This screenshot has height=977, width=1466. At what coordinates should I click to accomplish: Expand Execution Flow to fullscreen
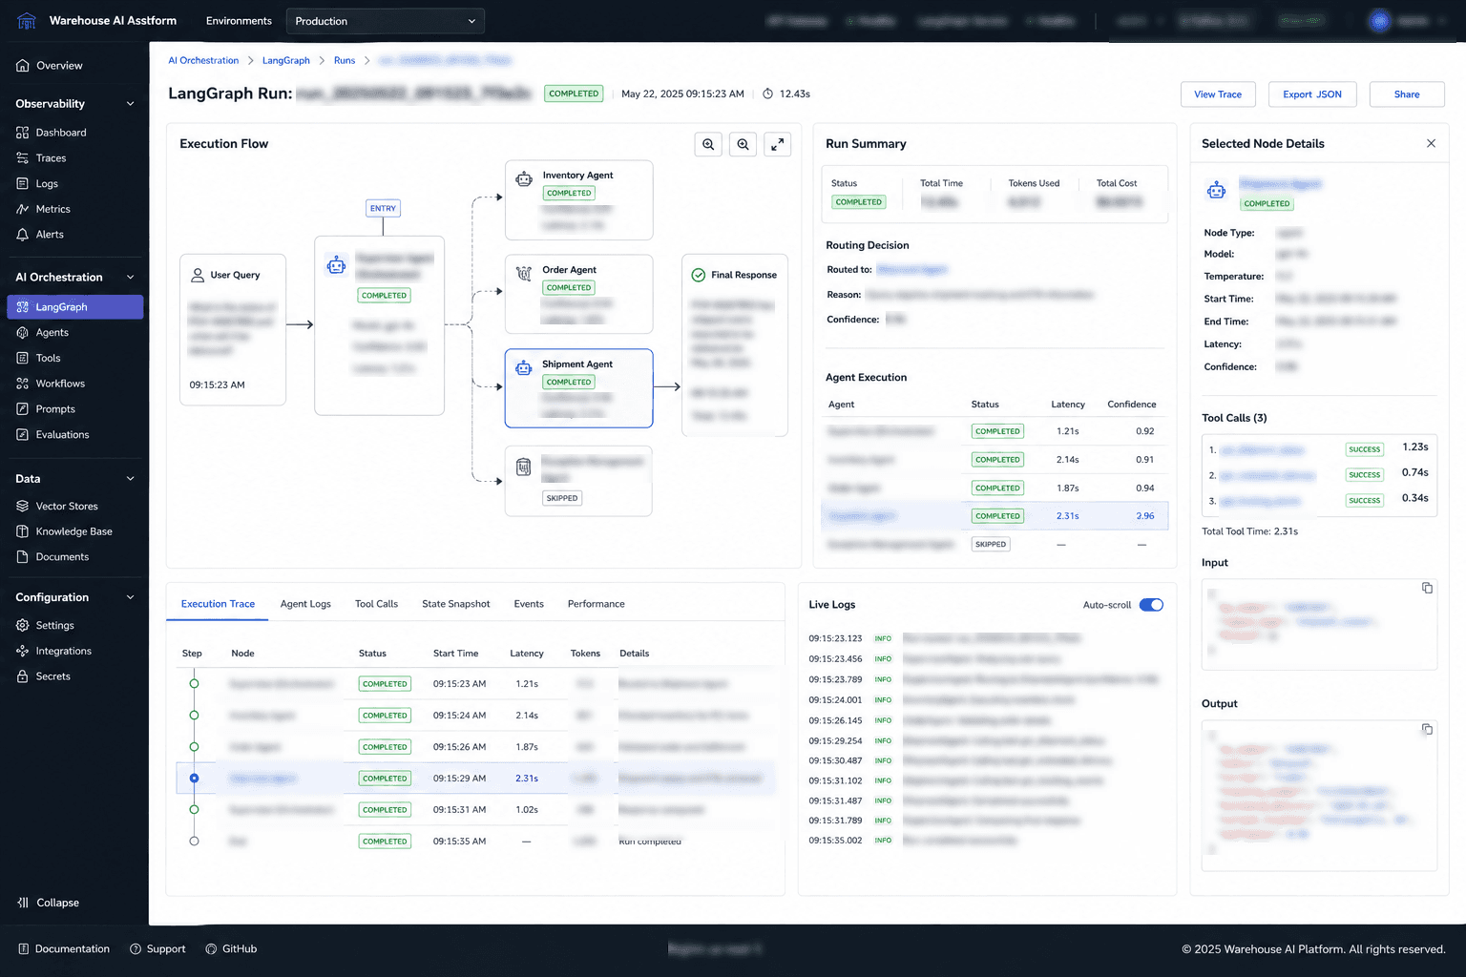click(778, 145)
